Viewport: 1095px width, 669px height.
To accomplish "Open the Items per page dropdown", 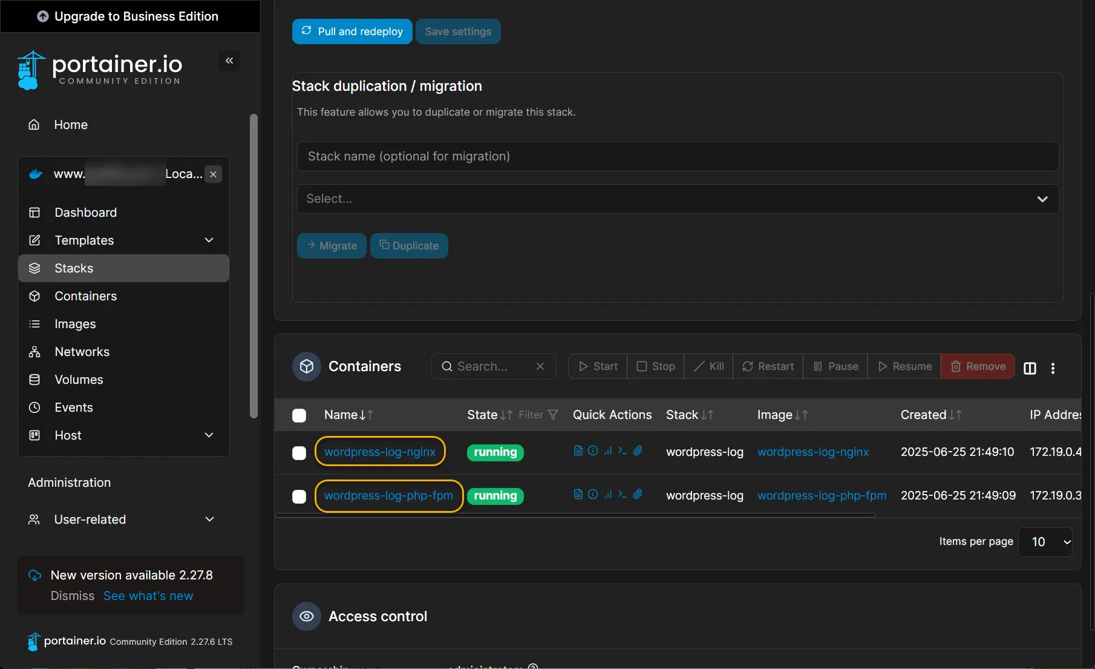I will (x=1045, y=542).
